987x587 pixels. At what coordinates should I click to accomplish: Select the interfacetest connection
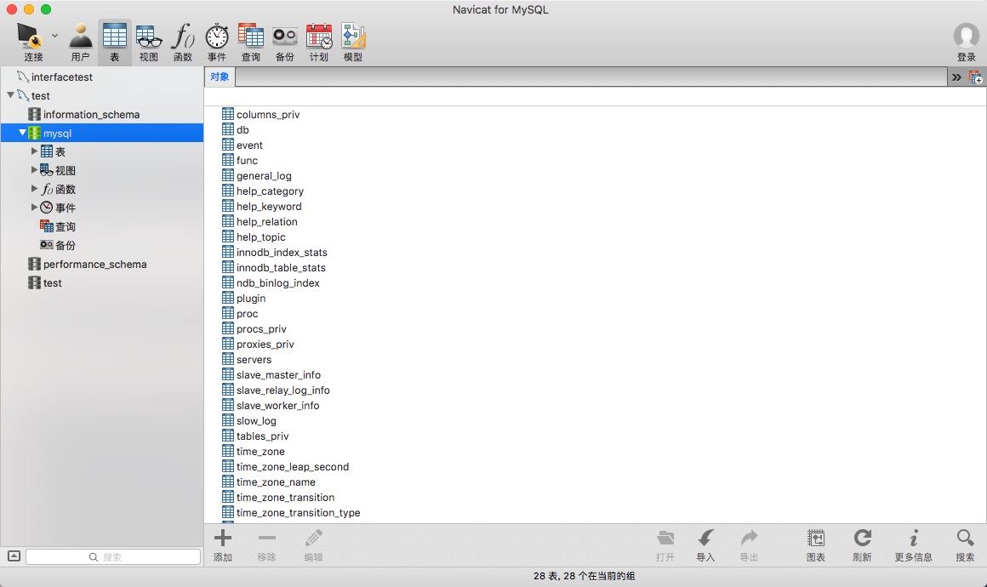click(61, 77)
